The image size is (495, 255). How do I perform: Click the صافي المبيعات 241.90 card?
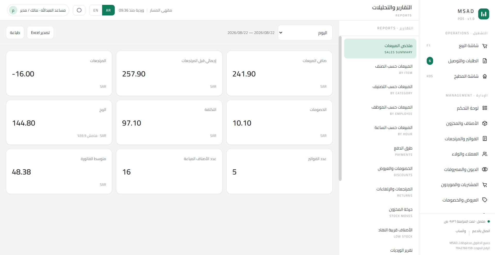click(279, 73)
